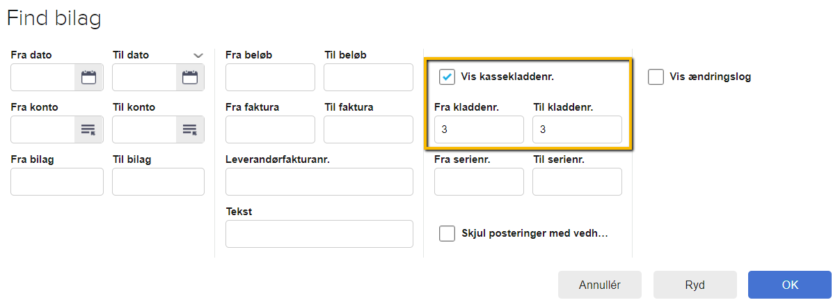Uncheck Vis kassekladdenr. checkbox
Screen dimensions: 840x307
[x=447, y=77]
